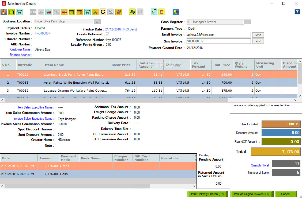Open the Quantity Total link
This screenshot has height=198, width=302.
coord(261,165)
